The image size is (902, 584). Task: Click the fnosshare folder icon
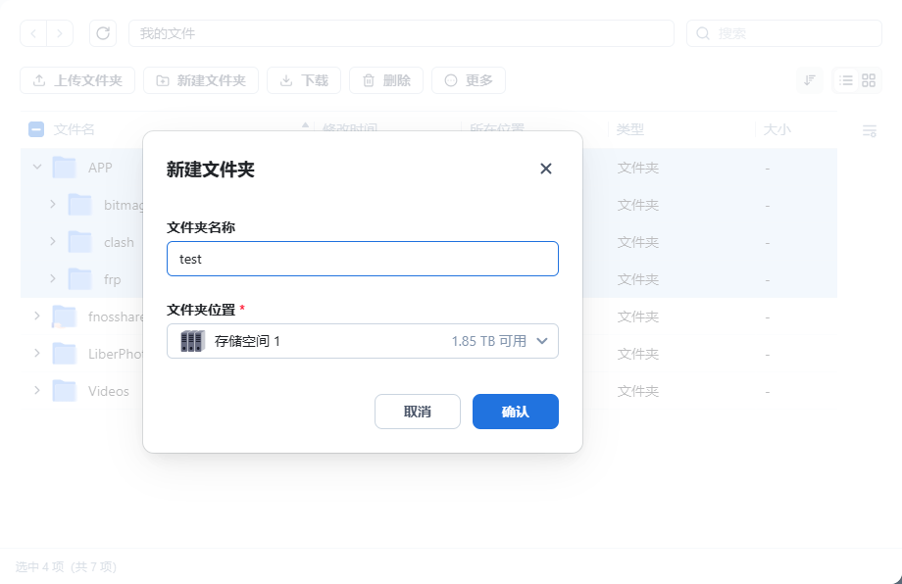click(65, 316)
